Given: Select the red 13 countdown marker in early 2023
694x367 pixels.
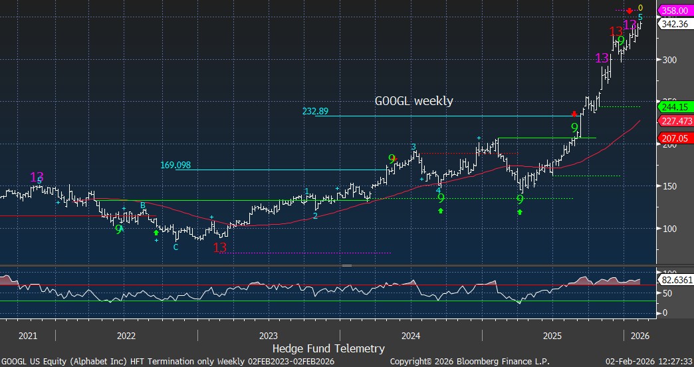Looking at the screenshot, I should point(220,247).
